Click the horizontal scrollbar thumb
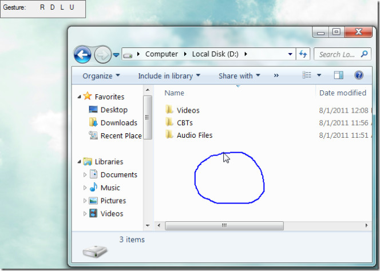The width and height of the screenshot is (380, 271). click(x=224, y=226)
